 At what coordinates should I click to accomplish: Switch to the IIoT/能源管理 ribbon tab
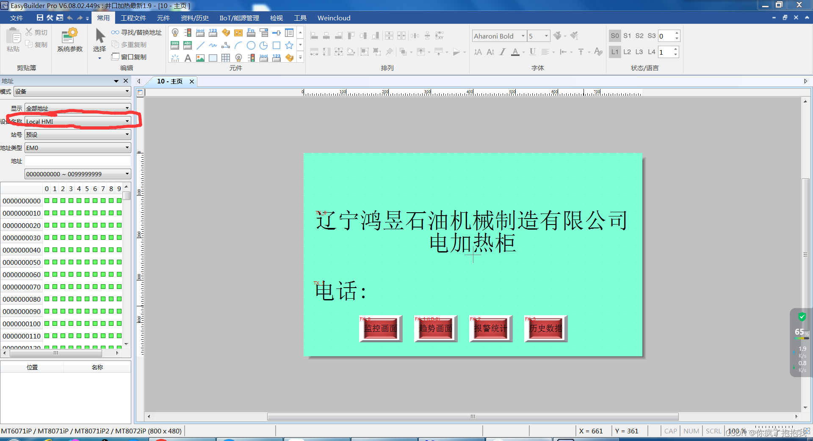(239, 18)
